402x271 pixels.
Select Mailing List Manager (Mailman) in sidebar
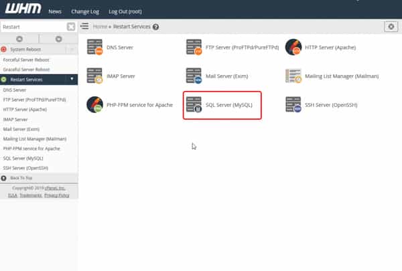35,139
